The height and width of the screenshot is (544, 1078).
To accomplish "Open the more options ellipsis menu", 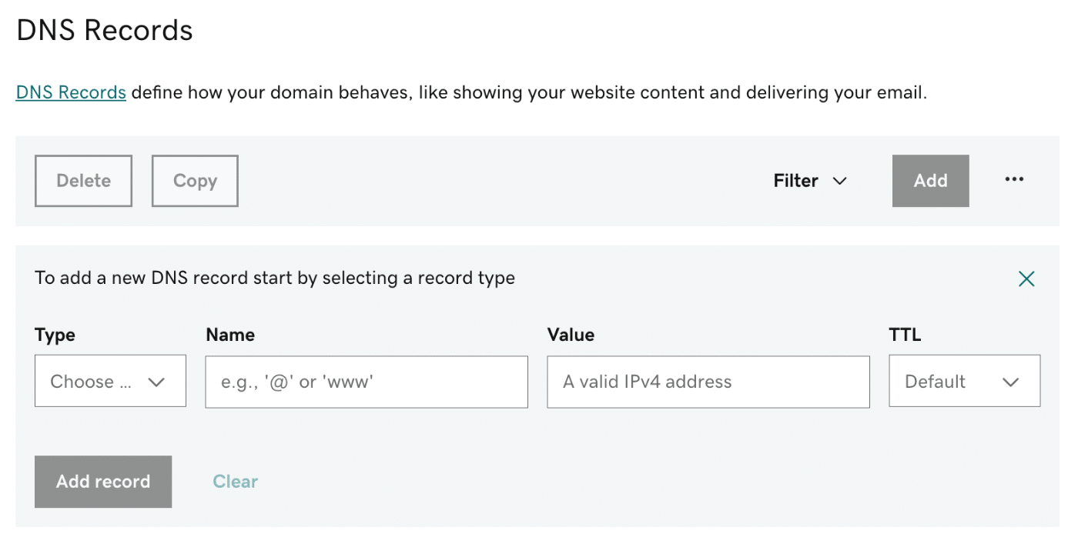I will tap(1014, 180).
